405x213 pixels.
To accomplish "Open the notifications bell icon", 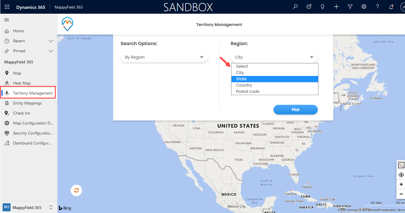I will (391, 7).
